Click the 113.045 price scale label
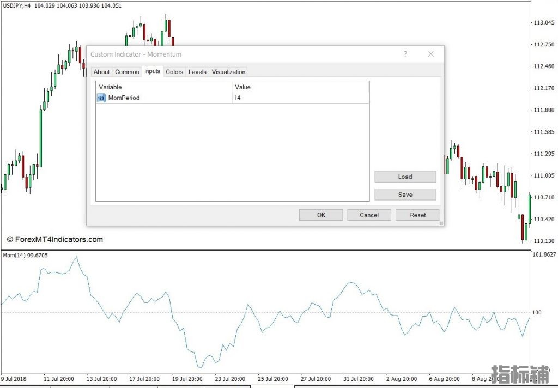The width and height of the screenshot is (558, 388). click(x=544, y=22)
